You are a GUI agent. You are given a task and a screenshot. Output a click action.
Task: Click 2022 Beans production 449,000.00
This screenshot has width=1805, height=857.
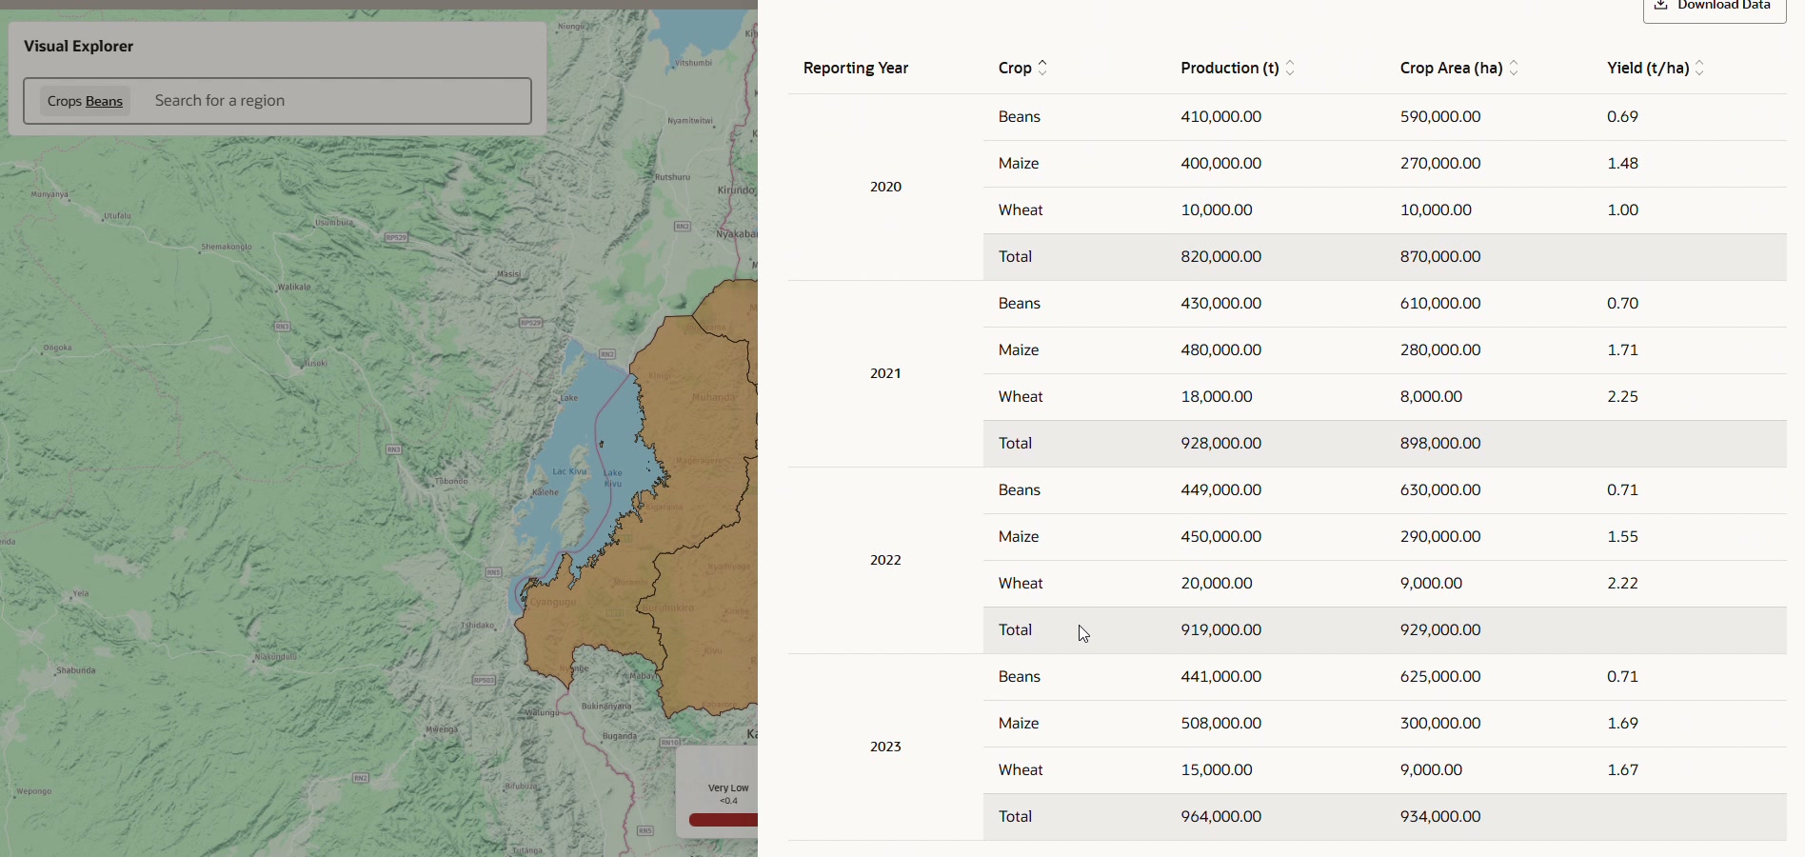click(1221, 490)
